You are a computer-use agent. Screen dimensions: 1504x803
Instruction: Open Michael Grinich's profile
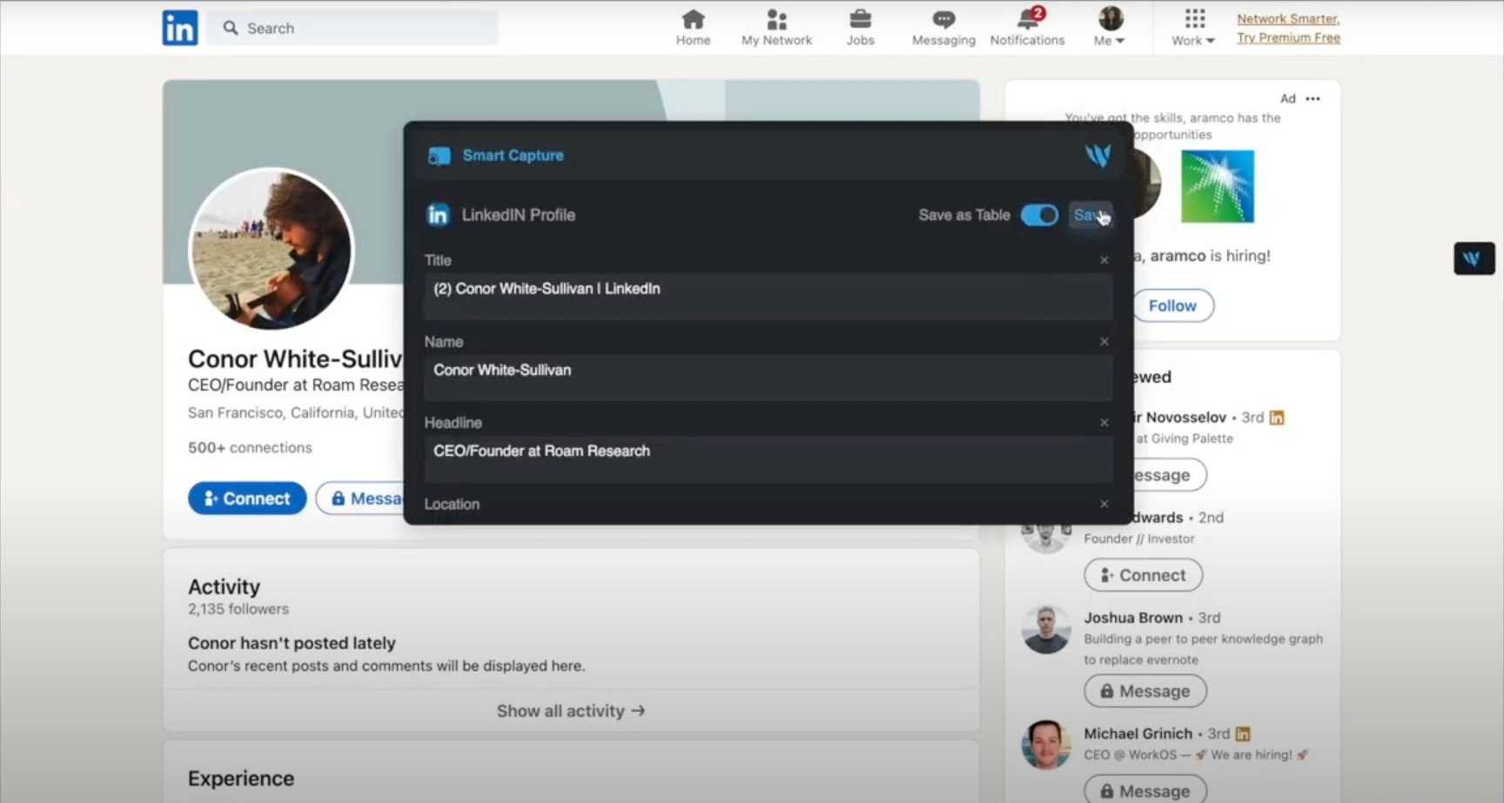(1138, 733)
